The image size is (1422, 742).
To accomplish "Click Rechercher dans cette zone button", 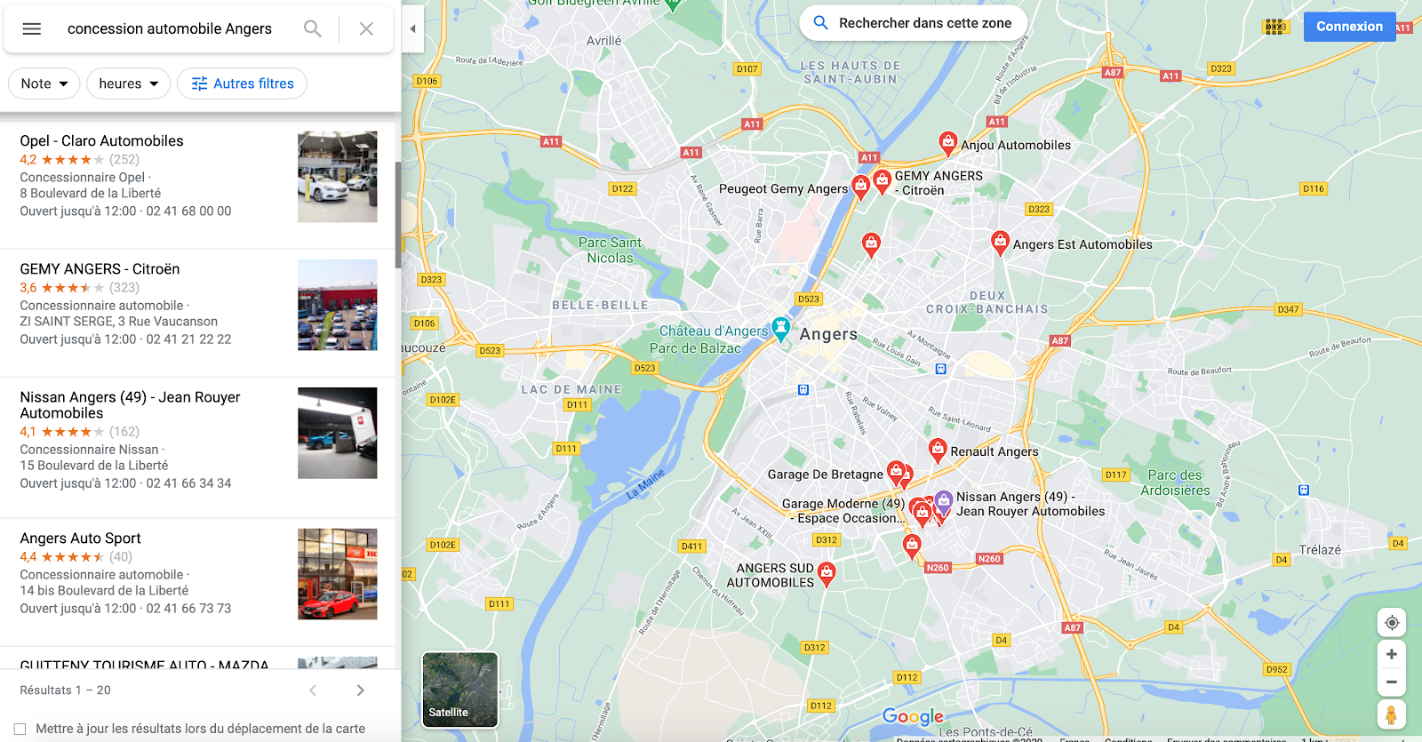I will (x=913, y=23).
